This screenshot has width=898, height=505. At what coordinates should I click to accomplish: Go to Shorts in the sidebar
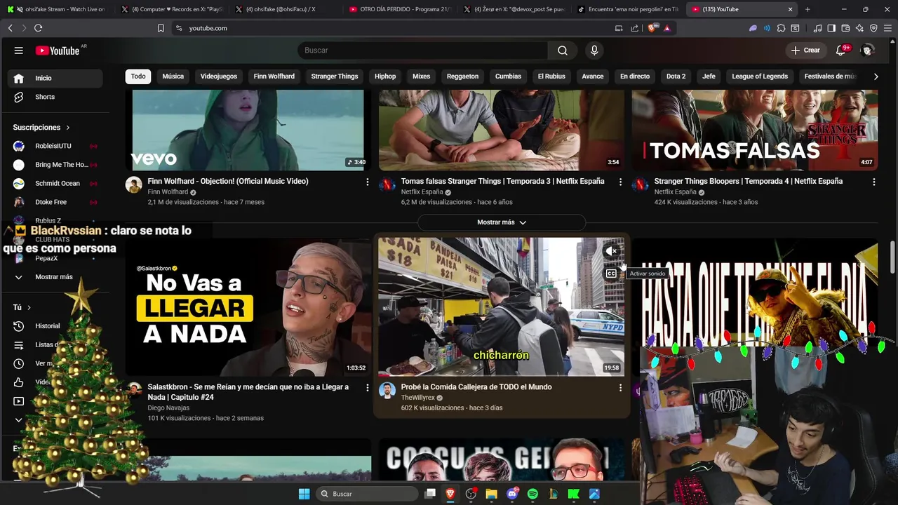pos(55,97)
